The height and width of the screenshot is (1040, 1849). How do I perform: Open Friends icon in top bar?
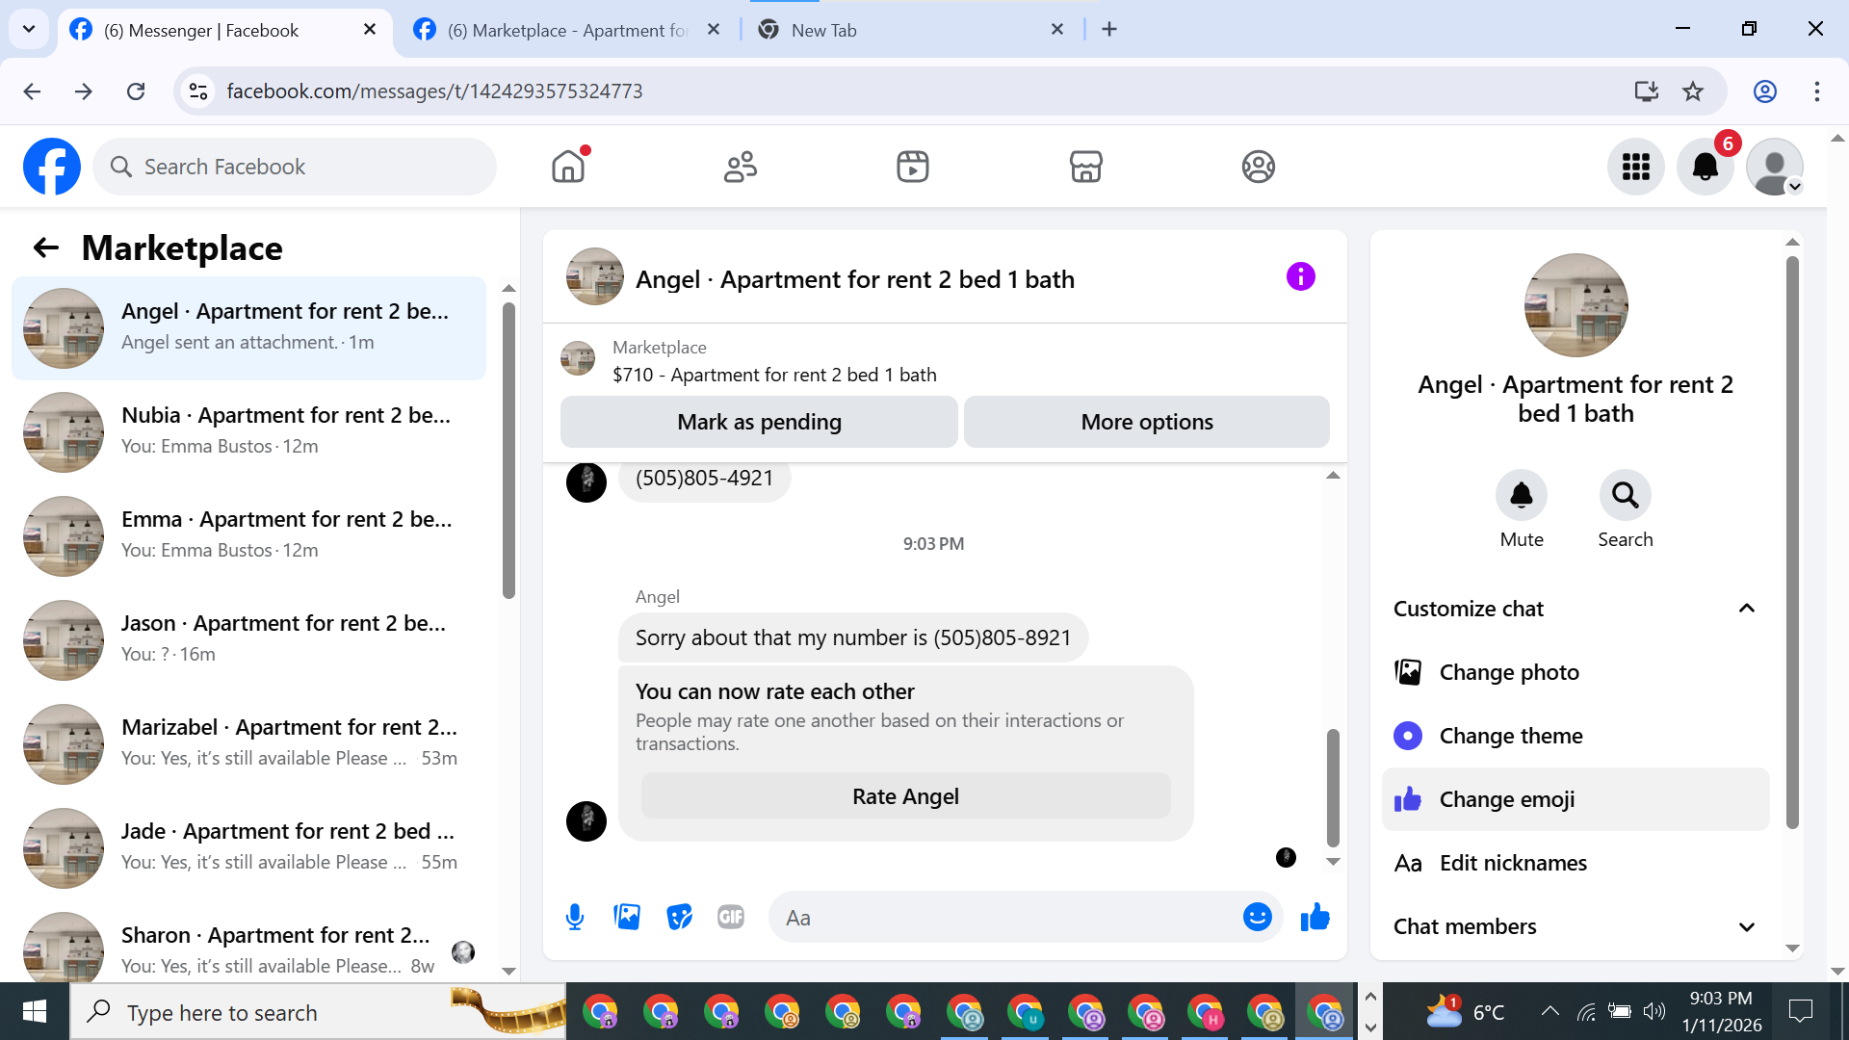tap(741, 167)
